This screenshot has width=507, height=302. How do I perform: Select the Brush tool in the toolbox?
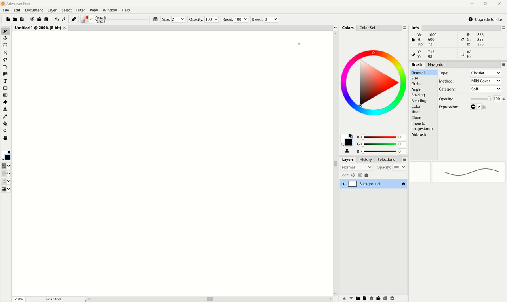click(x=5, y=30)
